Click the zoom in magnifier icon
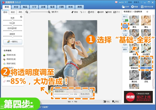 49,12
